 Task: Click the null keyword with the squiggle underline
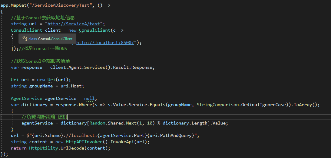89,98
